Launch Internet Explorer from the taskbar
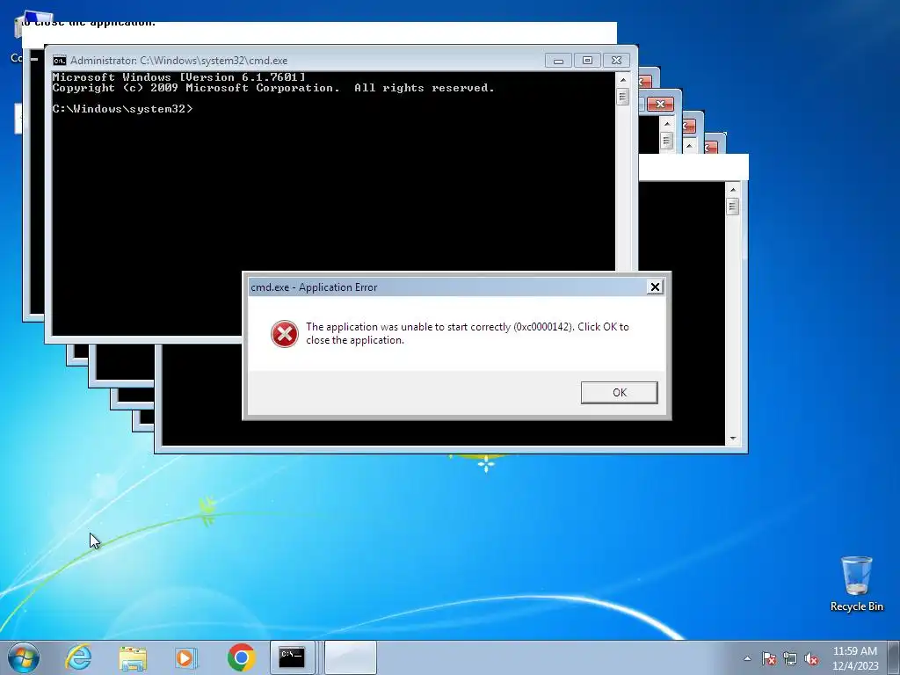This screenshot has width=900, height=675. coord(78,657)
